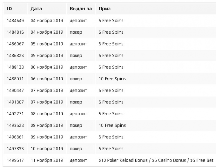Screen dimensions: 216x167
Task: Click ID 1496361 cell
Action: (16, 137)
